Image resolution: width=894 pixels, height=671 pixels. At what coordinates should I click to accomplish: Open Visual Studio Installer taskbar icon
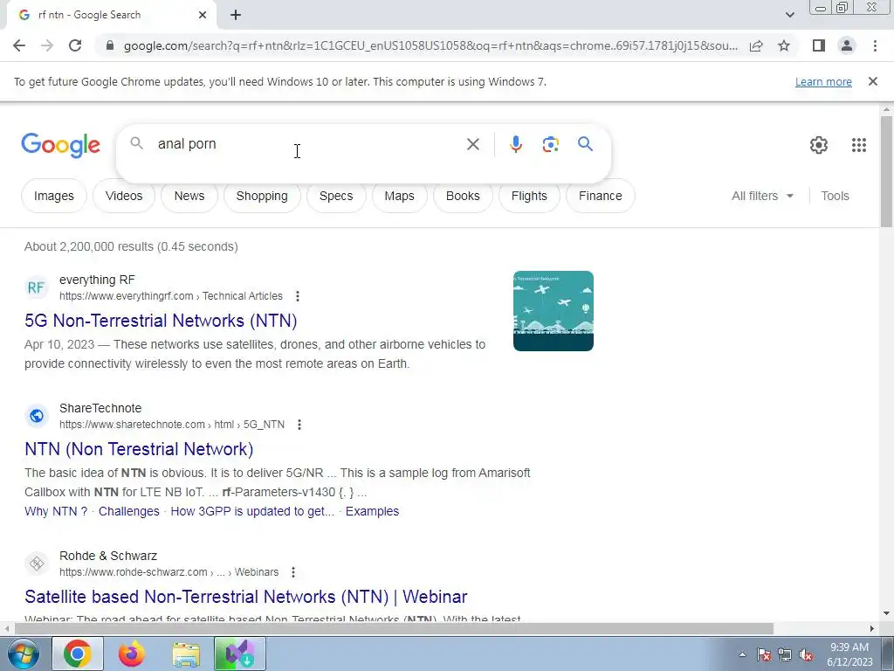[239, 654]
